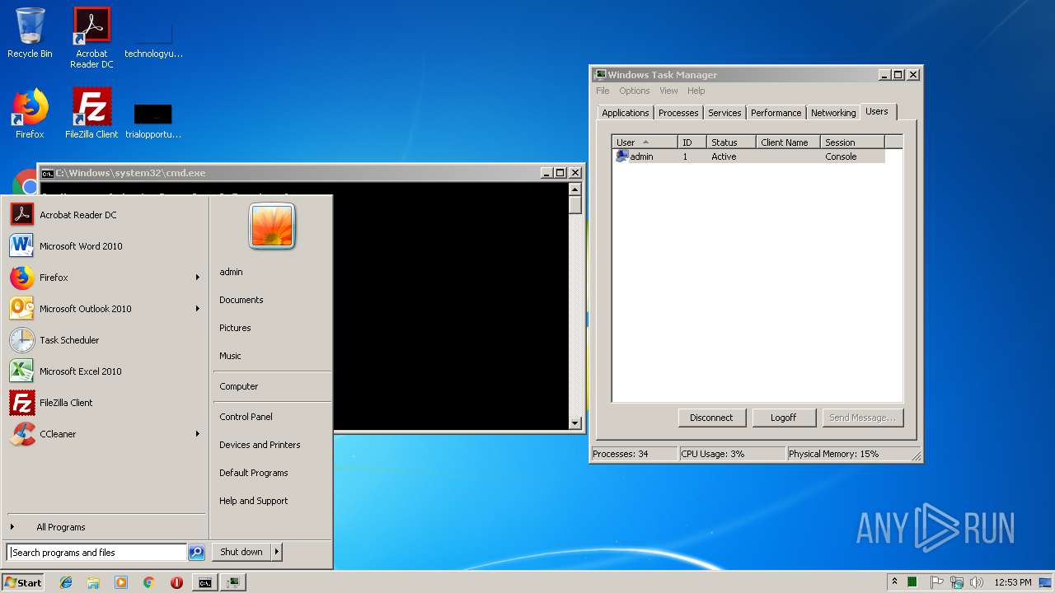Show hidden tray icons arrow

(894, 582)
